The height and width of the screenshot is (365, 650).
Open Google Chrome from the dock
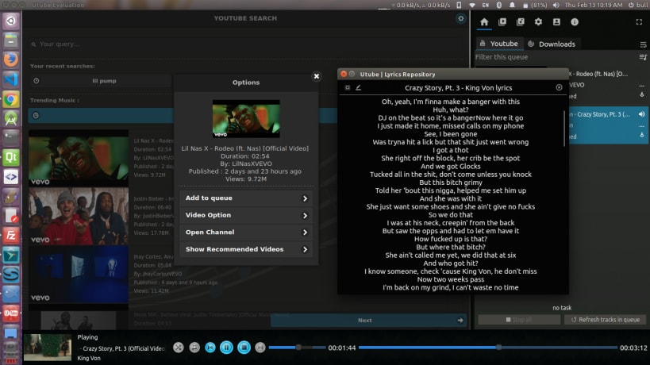pos(11,99)
